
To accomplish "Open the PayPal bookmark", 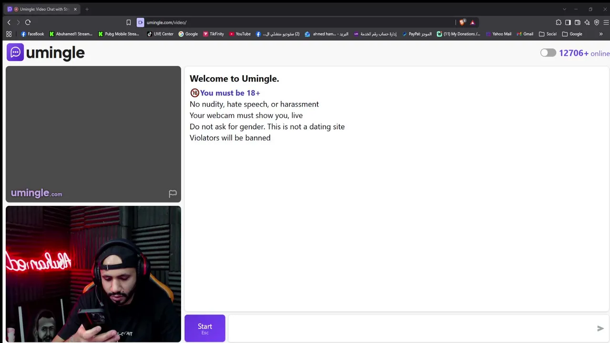I will pyautogui.click(x=417, y=34).
